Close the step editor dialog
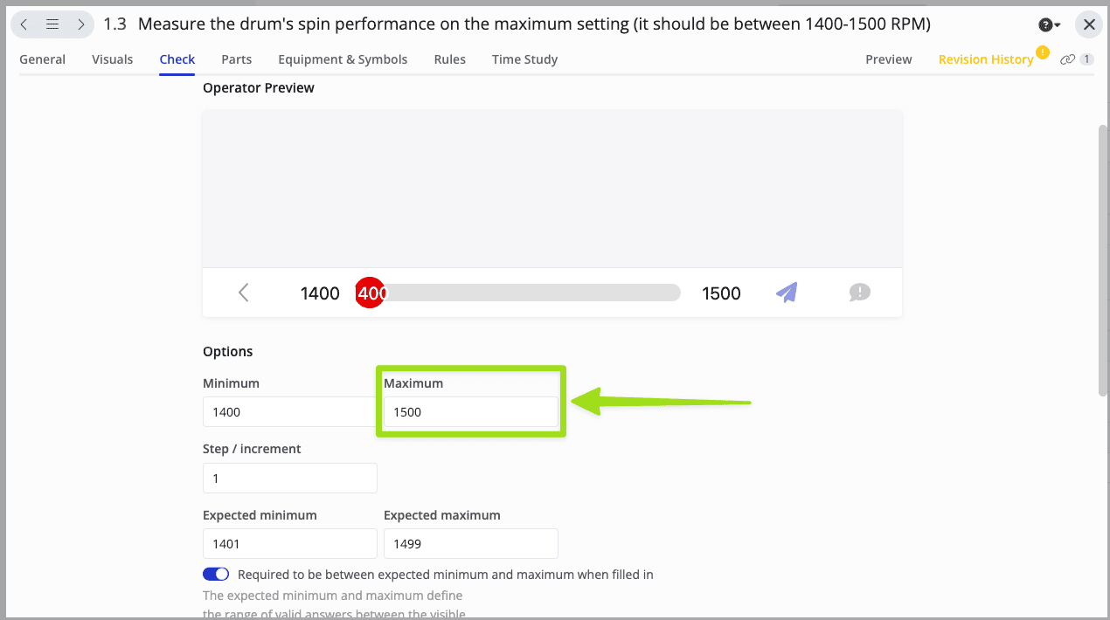Image resolution: width=1110 pixels, height=620 pixels. (x=1089, y=24)
